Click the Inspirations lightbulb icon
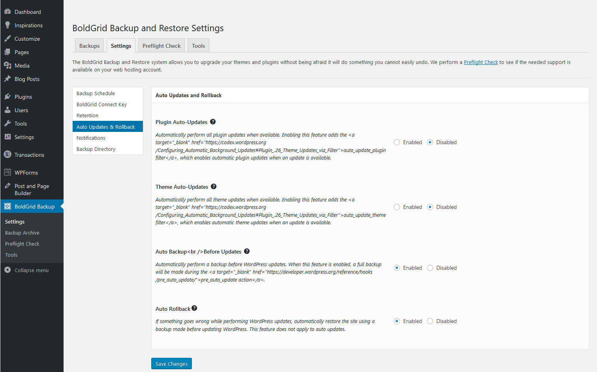Screen dimensions: 597x372 8,25
